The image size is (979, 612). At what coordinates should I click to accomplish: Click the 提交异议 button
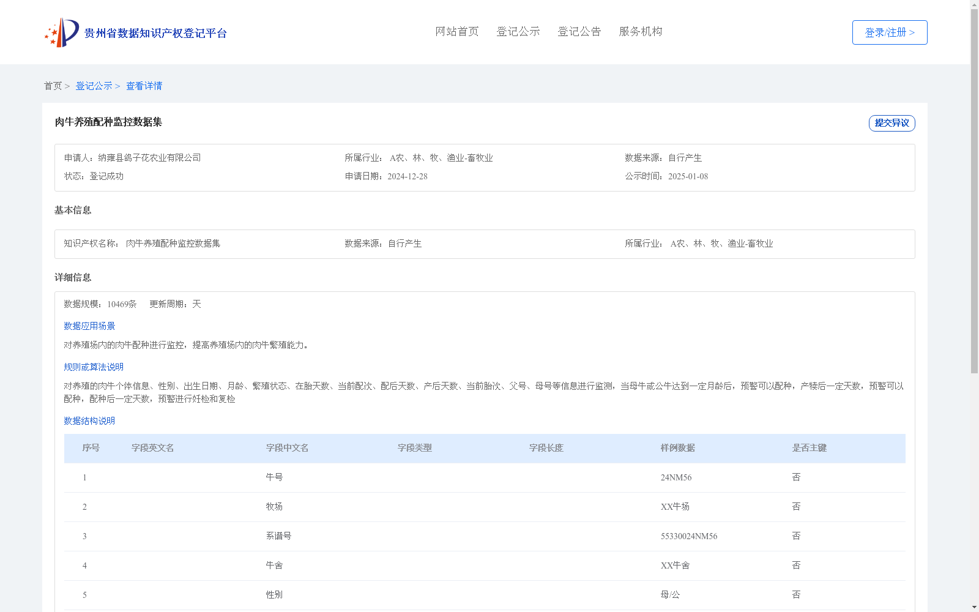[x=892, y=123]
